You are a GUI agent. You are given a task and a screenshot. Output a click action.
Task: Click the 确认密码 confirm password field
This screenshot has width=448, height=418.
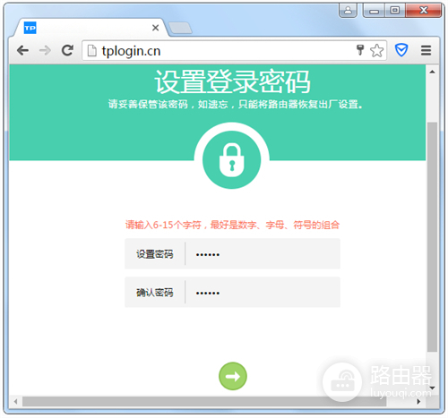point(263,292)
